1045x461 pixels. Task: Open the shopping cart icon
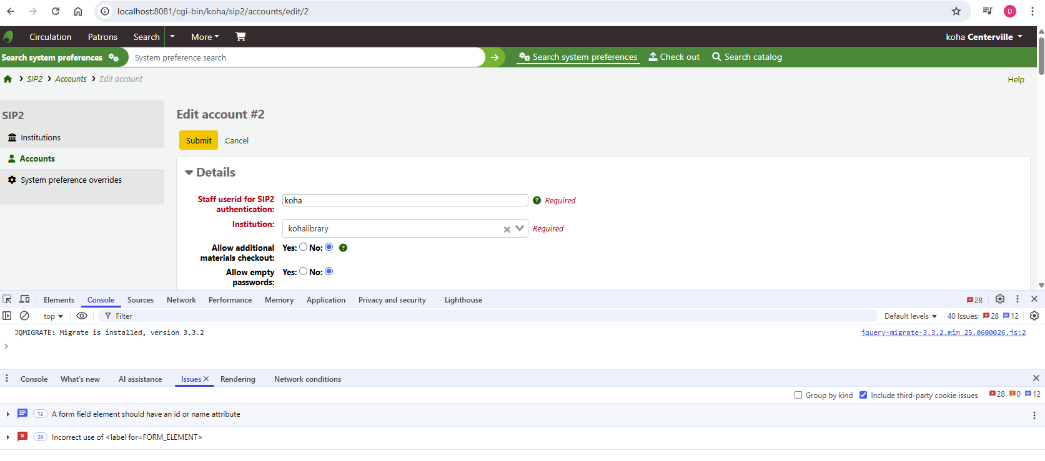pyautogui.click(x=240, y=37)
